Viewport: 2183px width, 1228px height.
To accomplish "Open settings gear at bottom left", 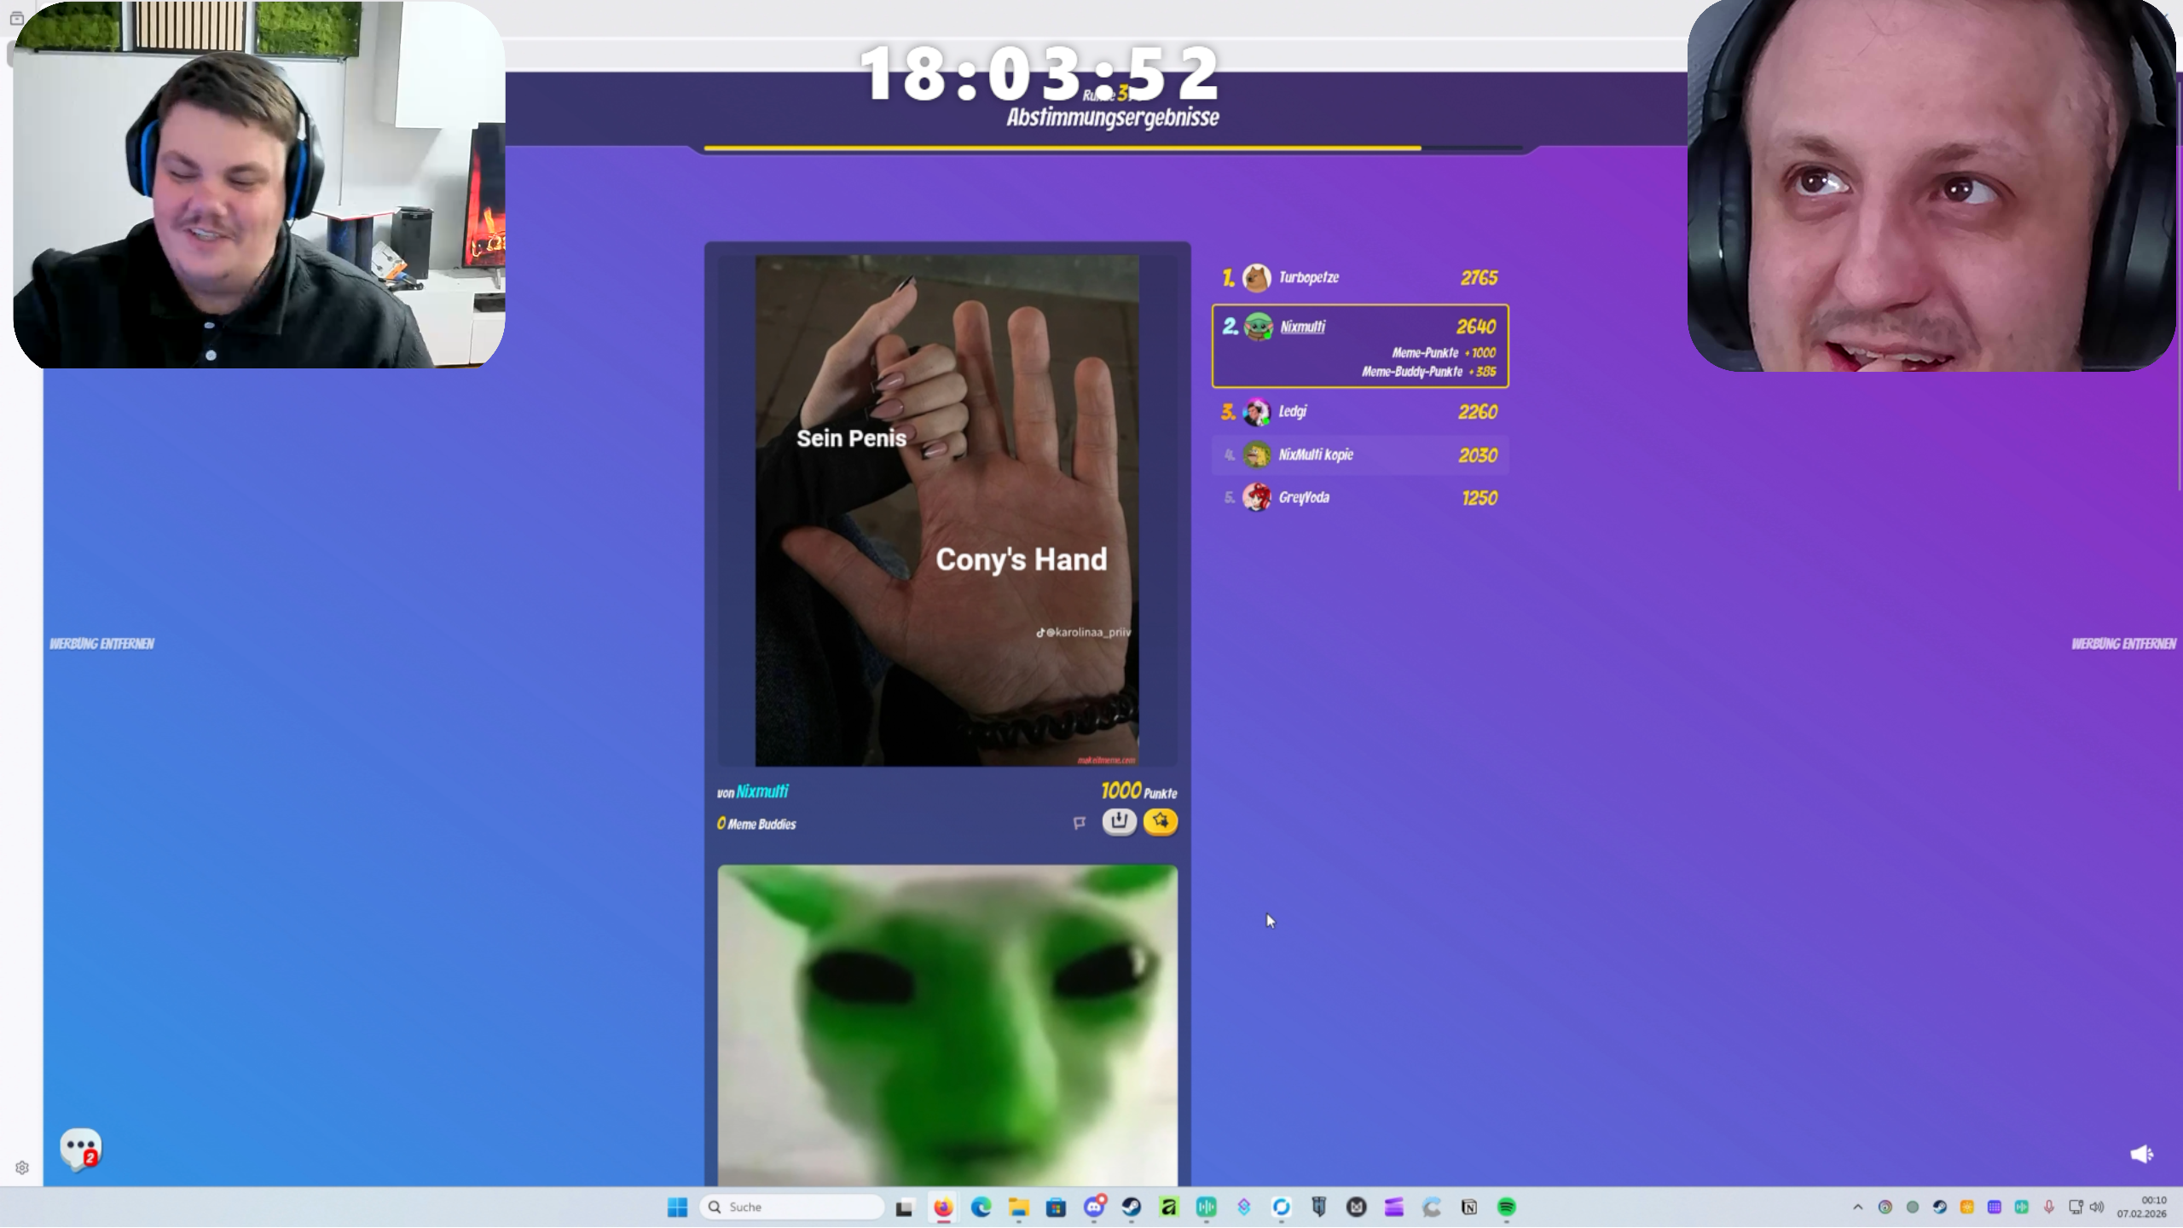I will click(22, 1167).
